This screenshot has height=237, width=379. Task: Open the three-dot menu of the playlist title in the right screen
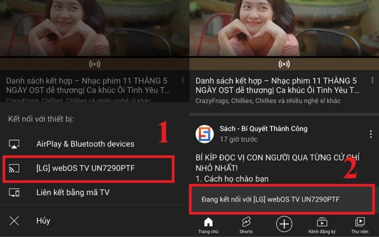click(372, 80)
